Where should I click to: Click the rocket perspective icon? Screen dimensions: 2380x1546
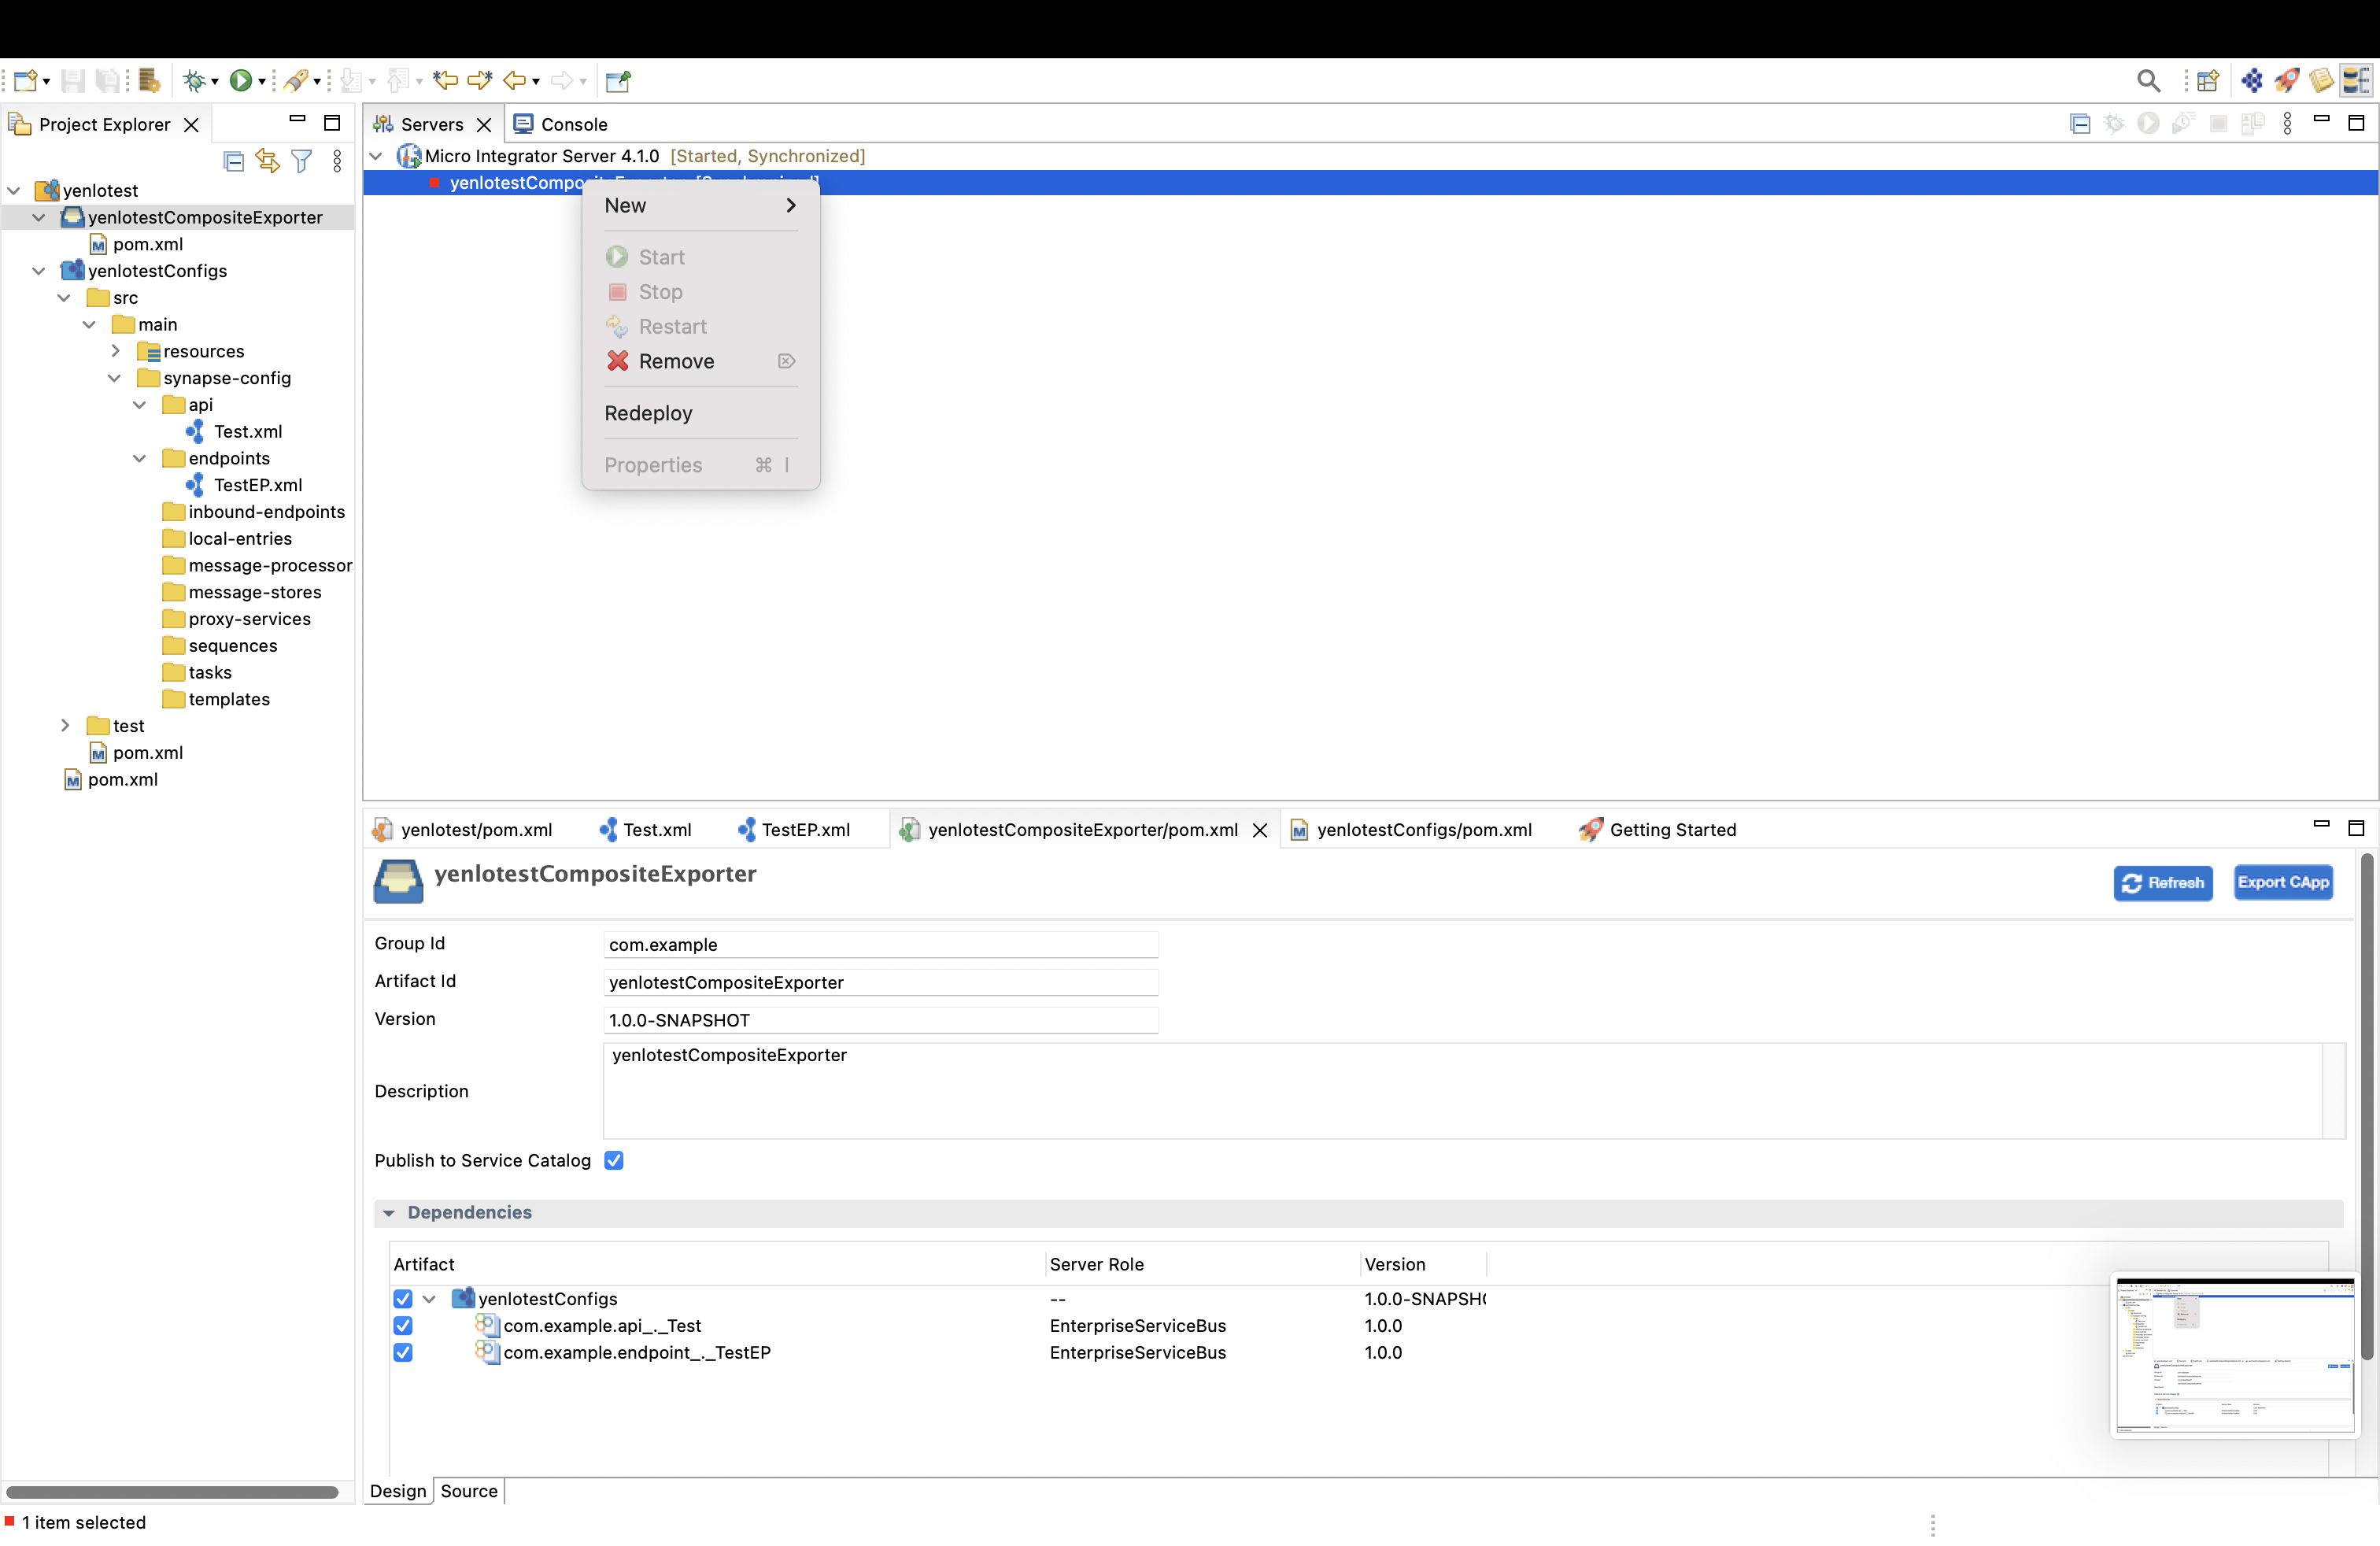(x=2286, y=80)
